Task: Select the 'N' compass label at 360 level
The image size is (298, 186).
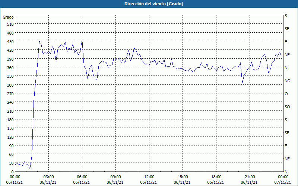Action: (x=286, y=68)
